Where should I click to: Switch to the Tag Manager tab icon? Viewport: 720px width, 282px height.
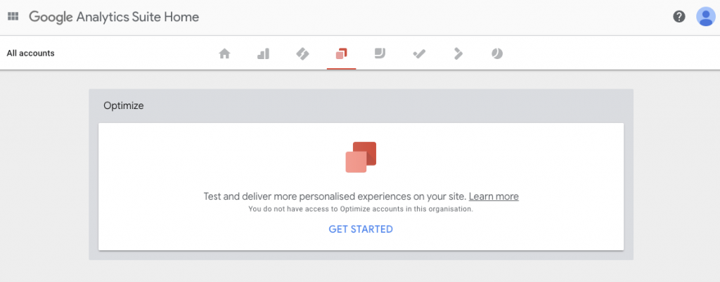point(302,53)
